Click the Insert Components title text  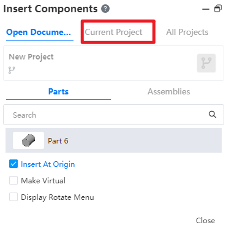point(50,9)
